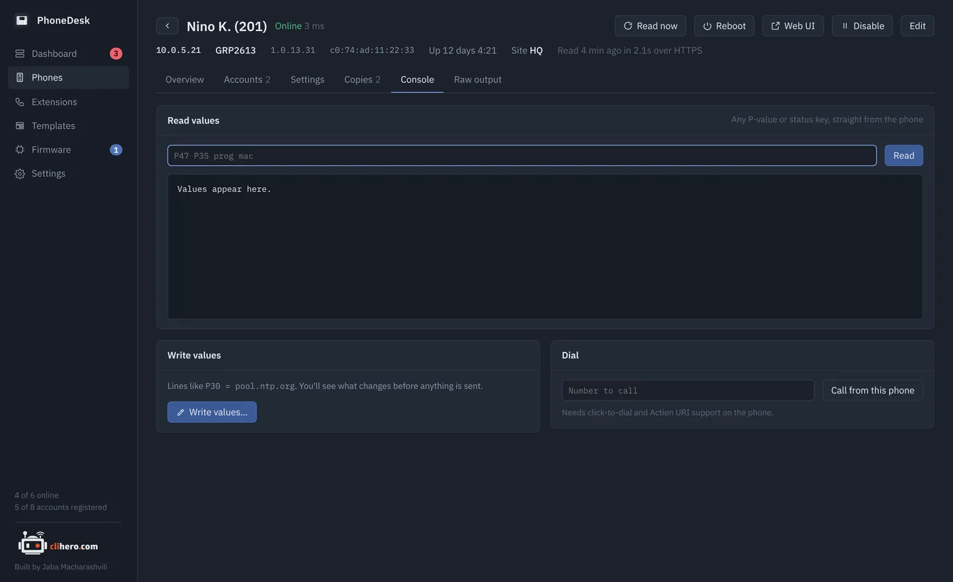This screenshot has width=953, height=582.
Task: Click the MAC address c0:74:ad:11:22:33
Action: click(372, 50)
